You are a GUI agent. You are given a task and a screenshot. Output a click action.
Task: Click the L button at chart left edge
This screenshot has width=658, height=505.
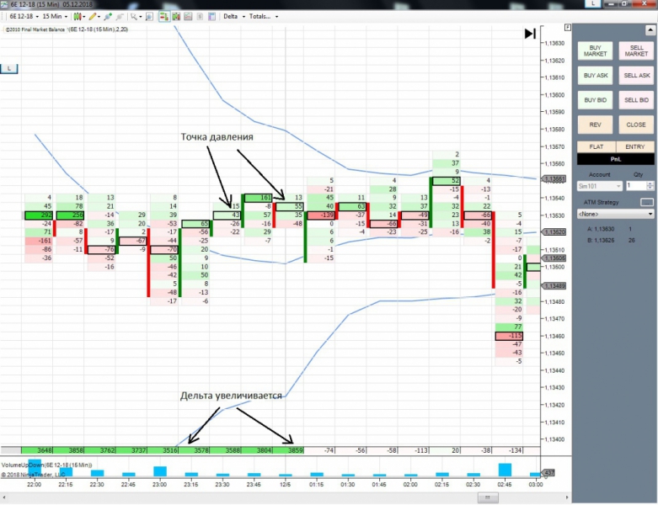8,68
